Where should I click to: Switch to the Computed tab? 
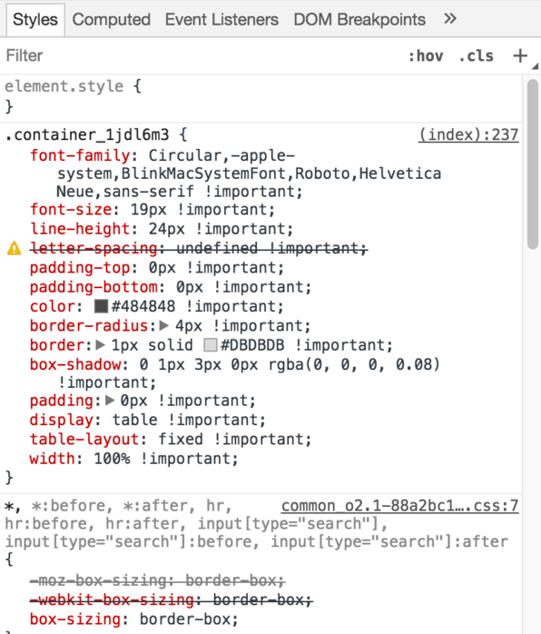(111, 19)
